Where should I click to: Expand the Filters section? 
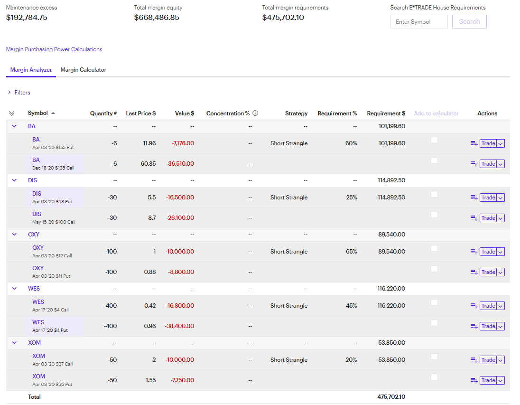point(19,92)
